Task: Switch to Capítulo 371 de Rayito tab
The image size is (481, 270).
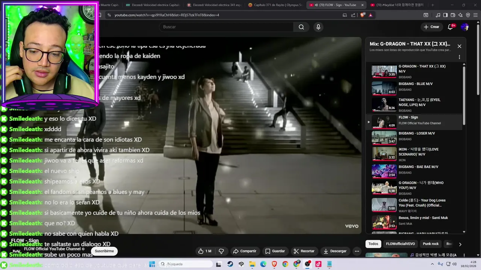Action: coord(275,5)
